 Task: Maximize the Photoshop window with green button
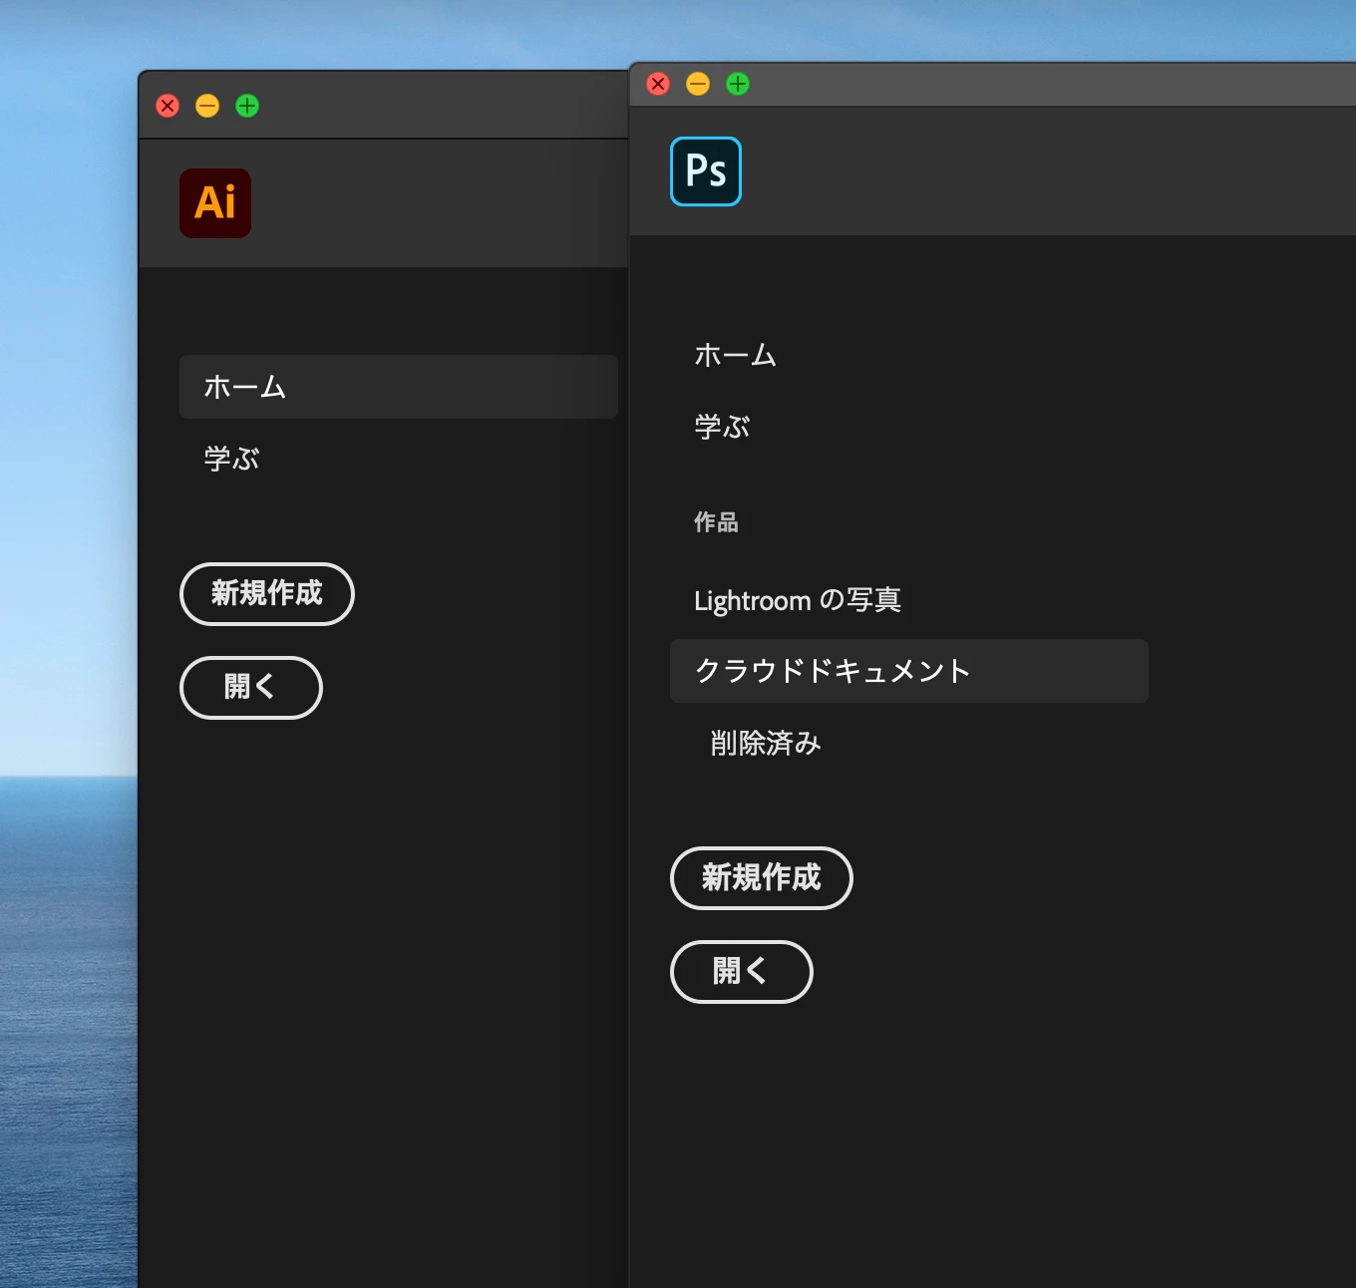tap(738, 84)
